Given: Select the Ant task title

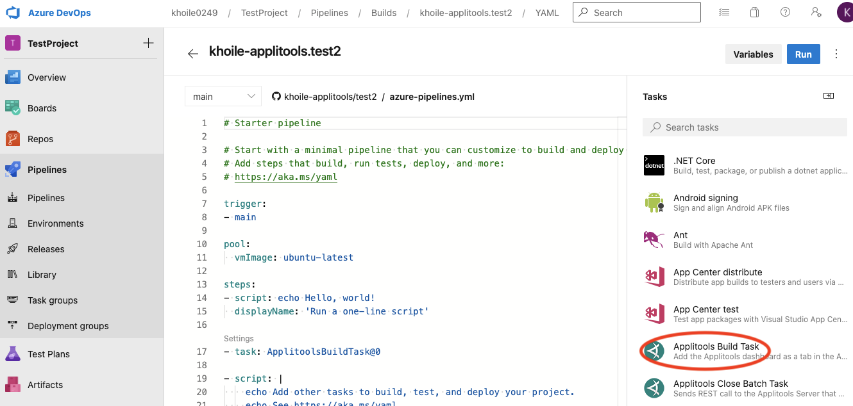Looking at the screenshot, I should 680,235.
